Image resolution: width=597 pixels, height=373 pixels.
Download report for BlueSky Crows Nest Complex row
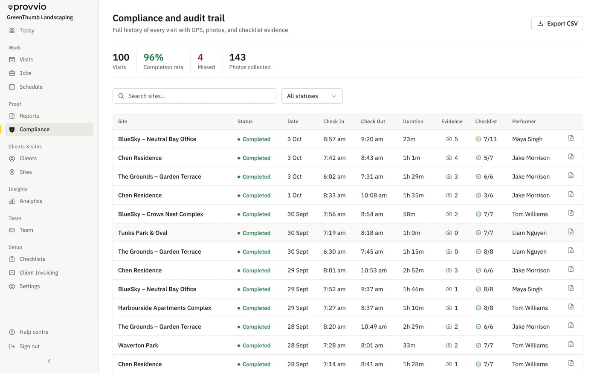pos(571,213)
